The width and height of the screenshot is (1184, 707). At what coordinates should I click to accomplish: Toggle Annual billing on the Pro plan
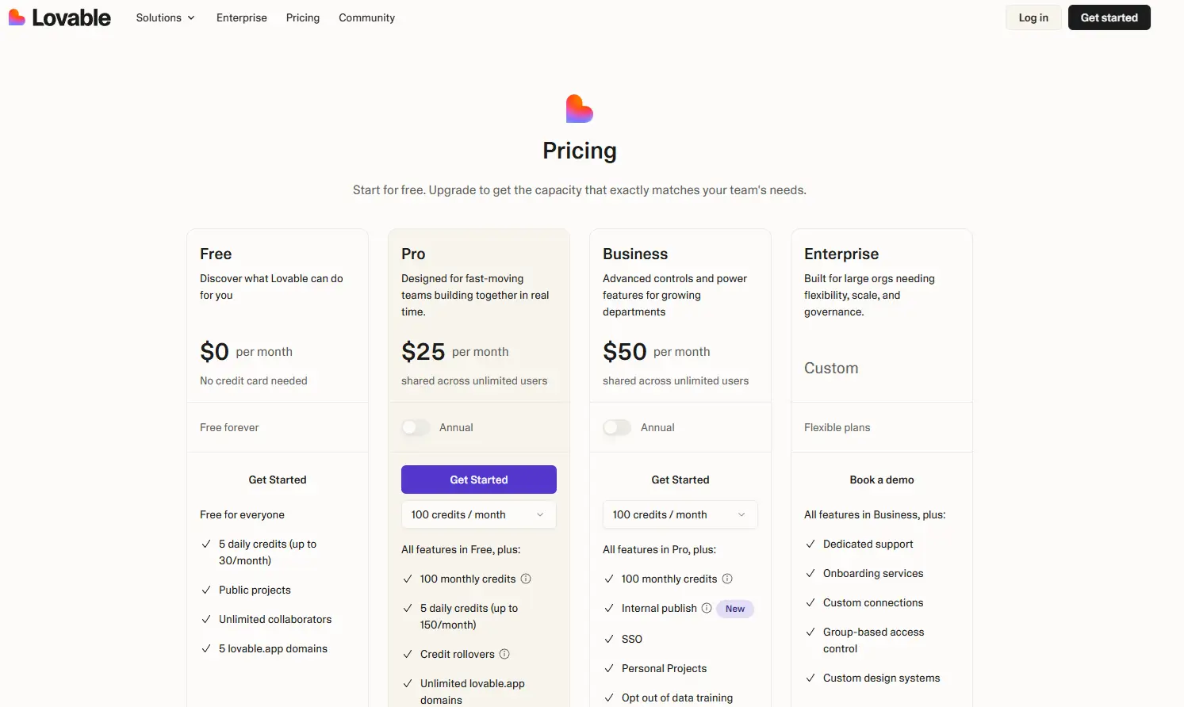point(416,427)
